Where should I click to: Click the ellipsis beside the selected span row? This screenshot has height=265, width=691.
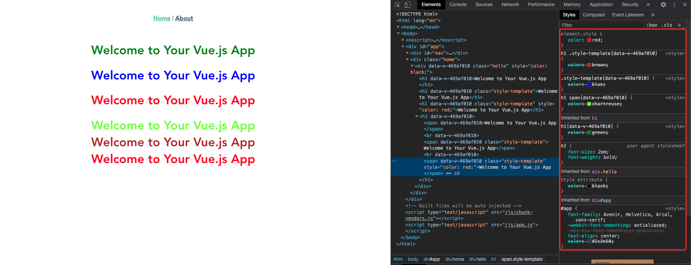[x=394, y=161]
